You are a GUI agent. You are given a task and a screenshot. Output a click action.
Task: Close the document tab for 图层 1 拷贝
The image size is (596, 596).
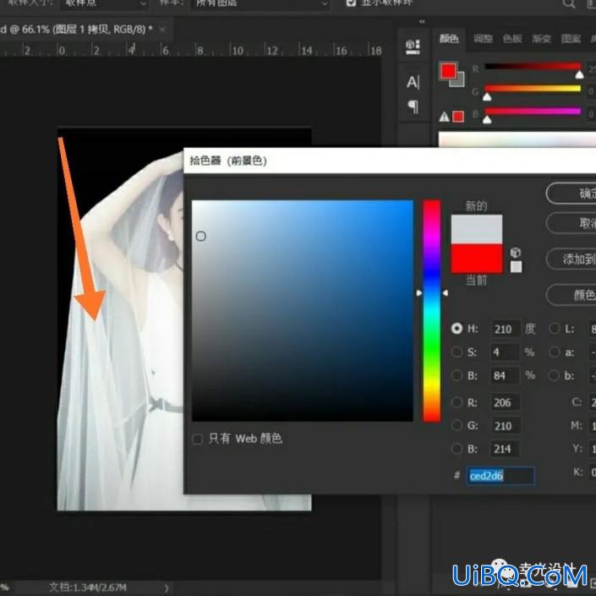pos(162,30)
